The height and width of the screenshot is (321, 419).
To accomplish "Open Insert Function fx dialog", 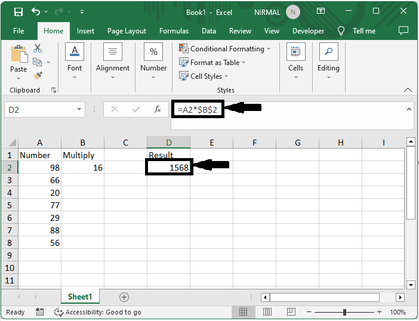I will coord(158,109).
